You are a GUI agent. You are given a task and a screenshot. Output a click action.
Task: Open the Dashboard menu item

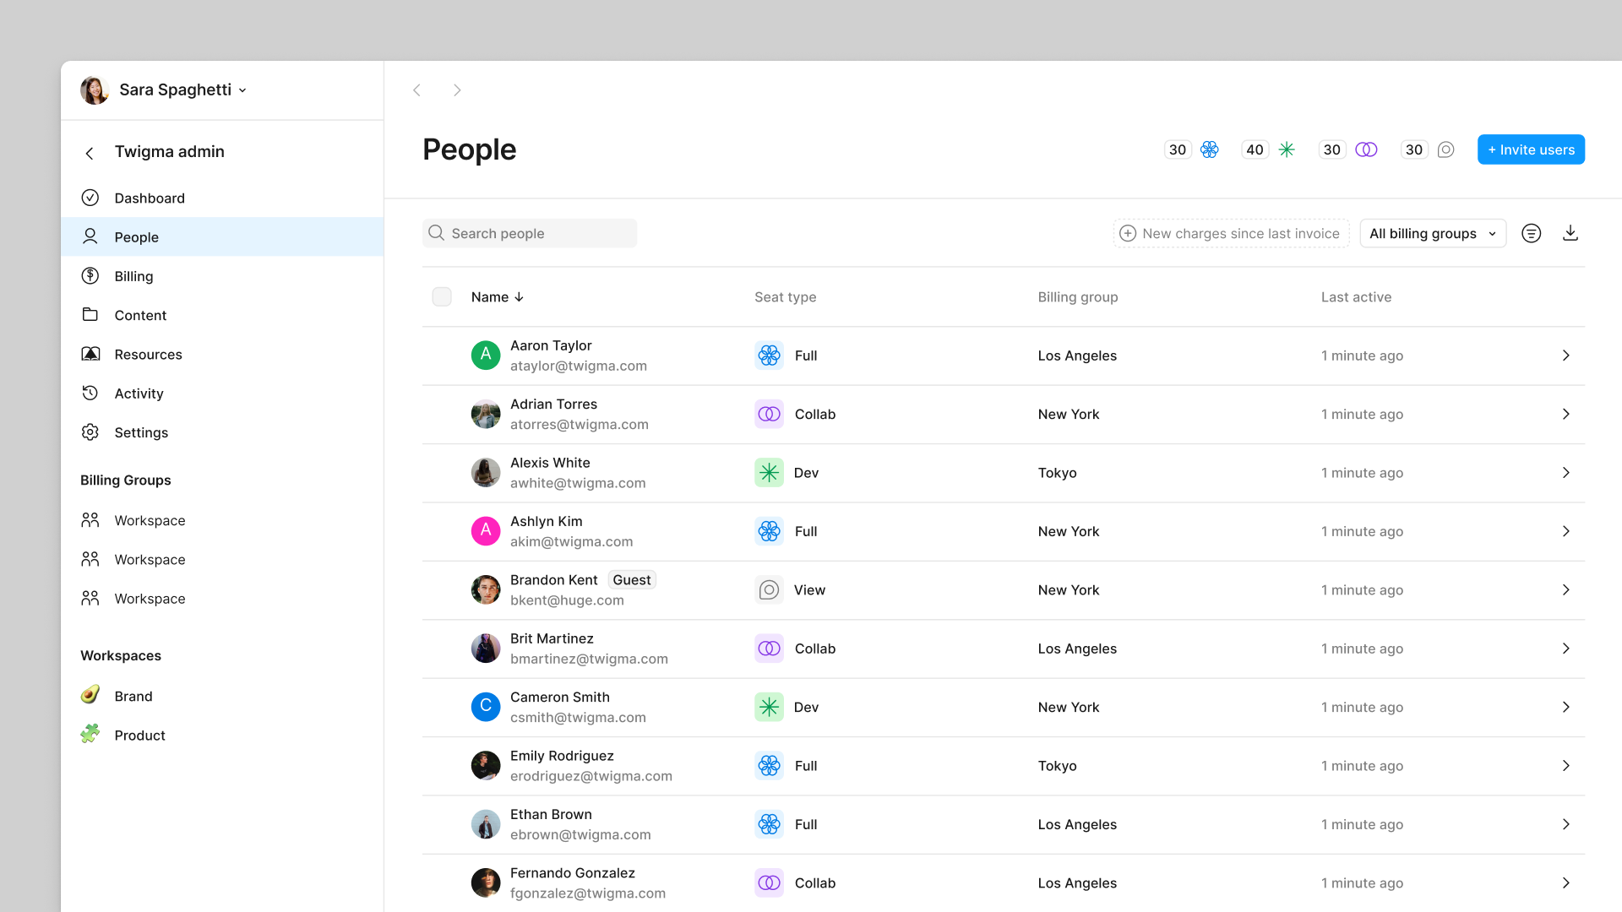coord(148,198)
